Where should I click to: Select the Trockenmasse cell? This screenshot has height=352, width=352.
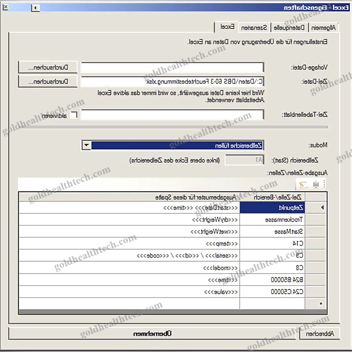coord(272,220)
